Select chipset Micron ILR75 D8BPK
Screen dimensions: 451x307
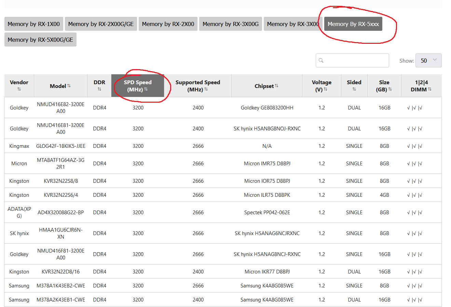[267, 195]
